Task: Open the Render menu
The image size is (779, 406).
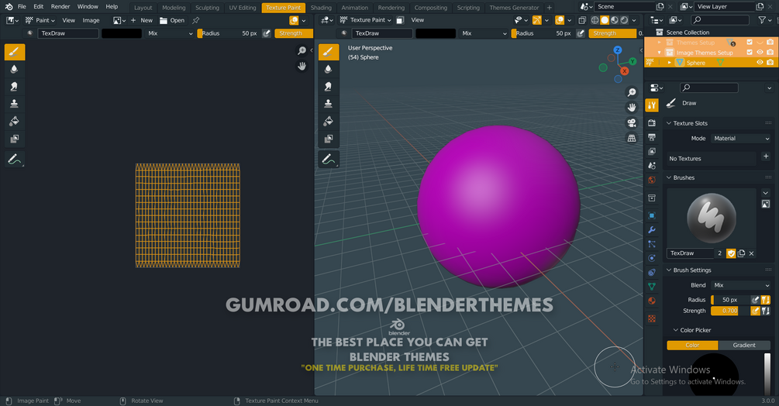Action: click(60, 7)
